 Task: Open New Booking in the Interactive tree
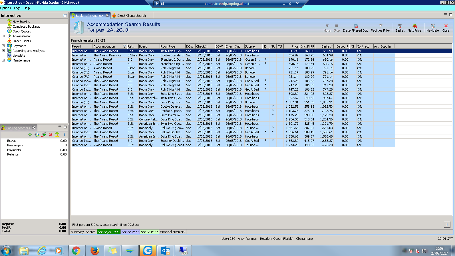[21, 22]
